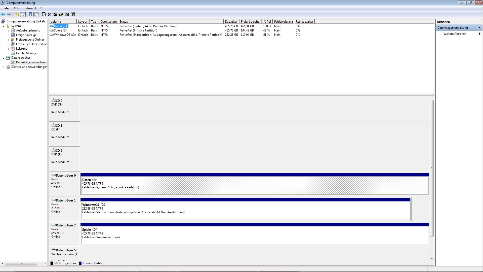The image size is (483, 272).
Task: Select Geräte-Manager in the tree
Action: click(x=27, y=53)
